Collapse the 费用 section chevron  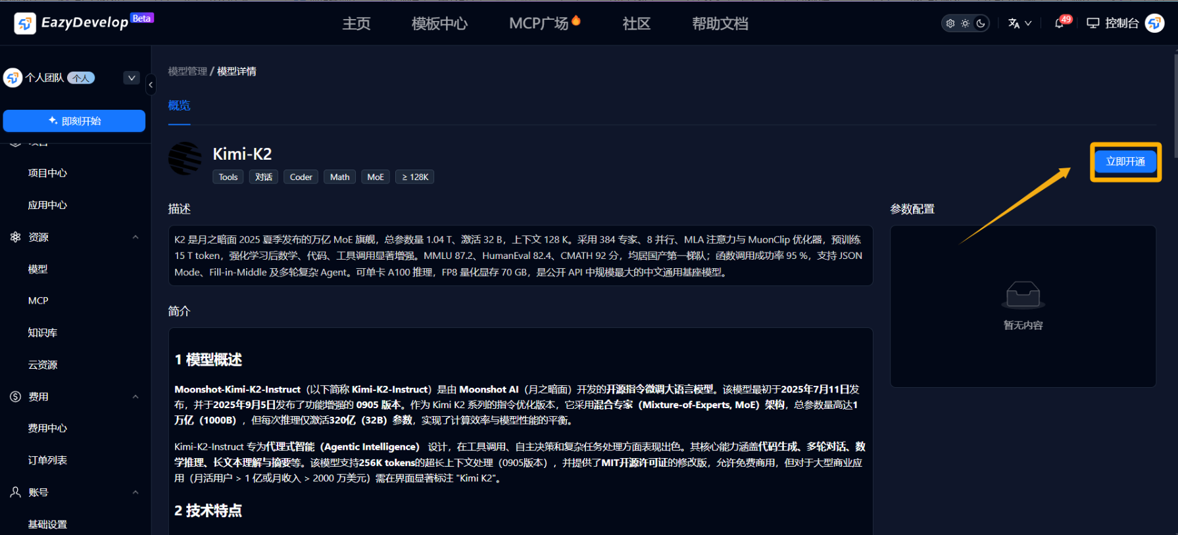(135, 397)
